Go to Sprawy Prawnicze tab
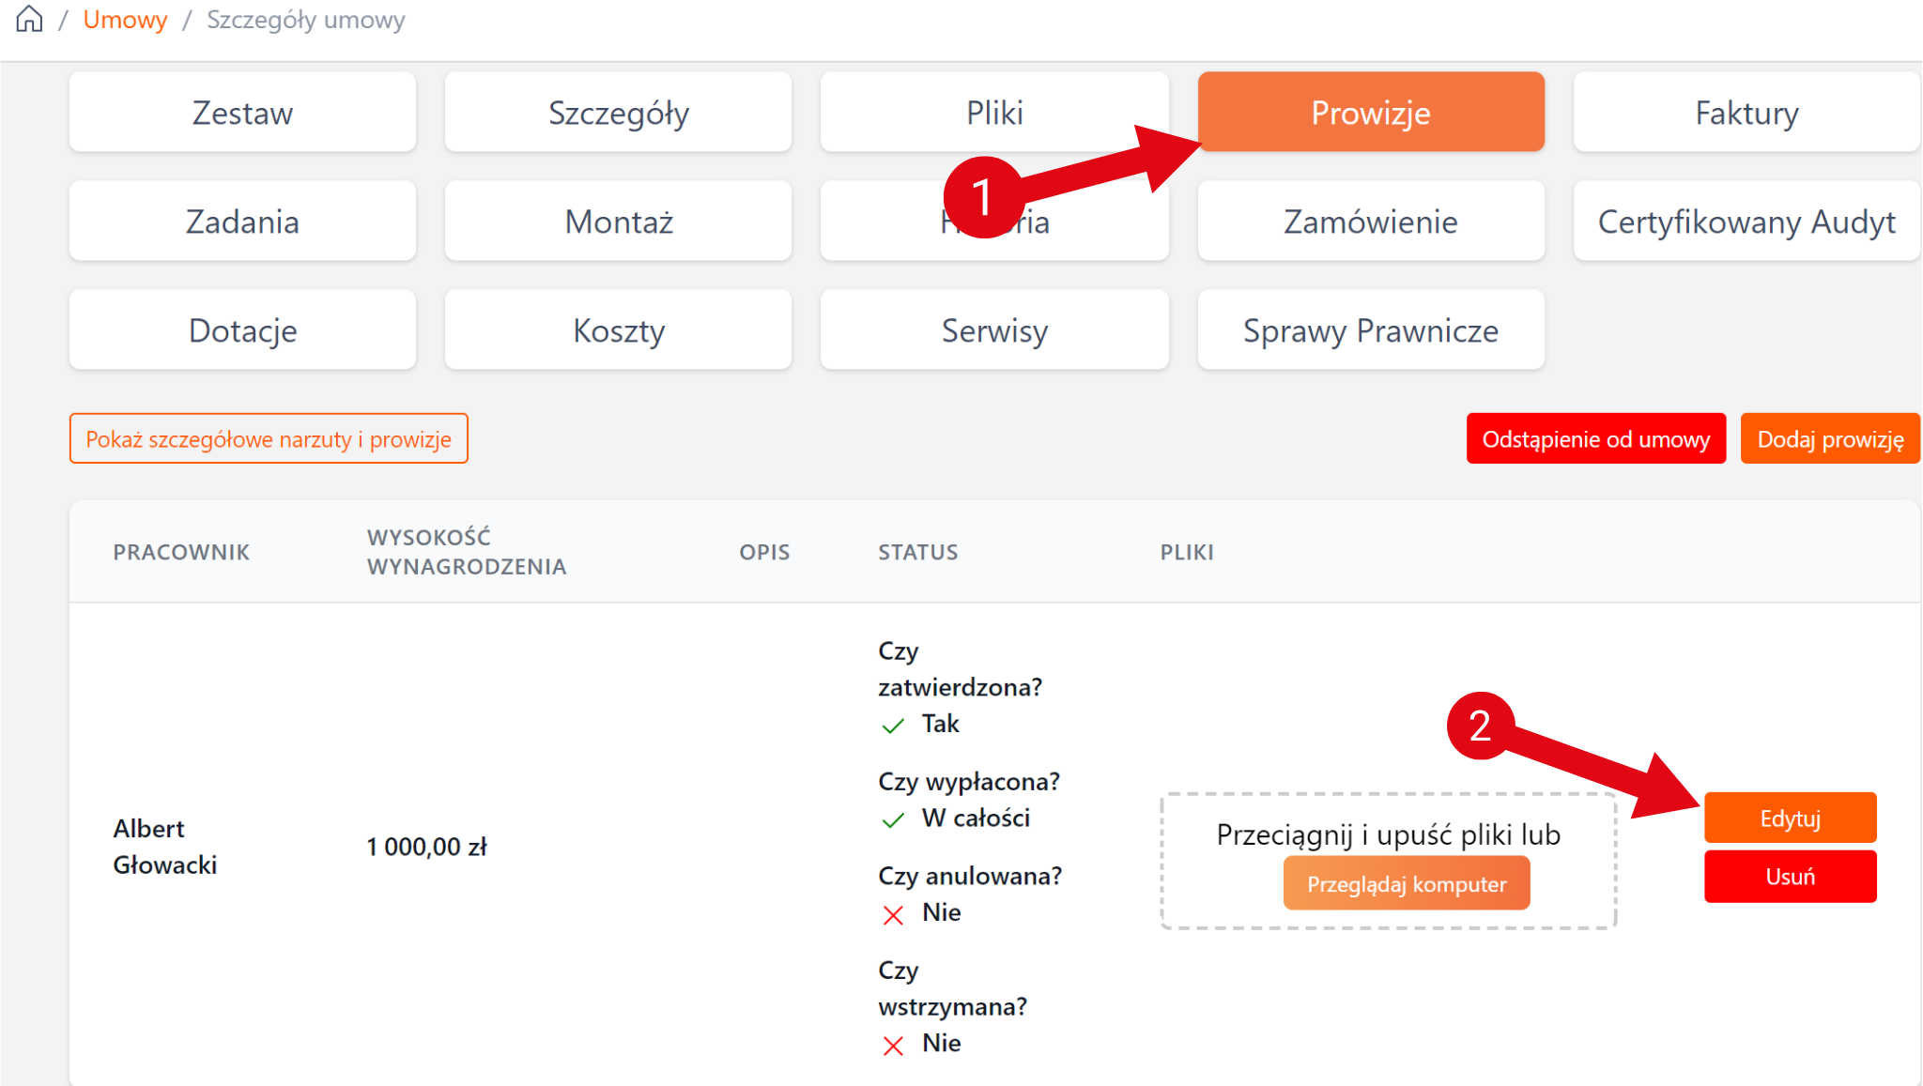 1370,330
